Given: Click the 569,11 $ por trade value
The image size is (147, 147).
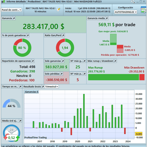Looking at the screenshot, I should (x=117, y=25).
